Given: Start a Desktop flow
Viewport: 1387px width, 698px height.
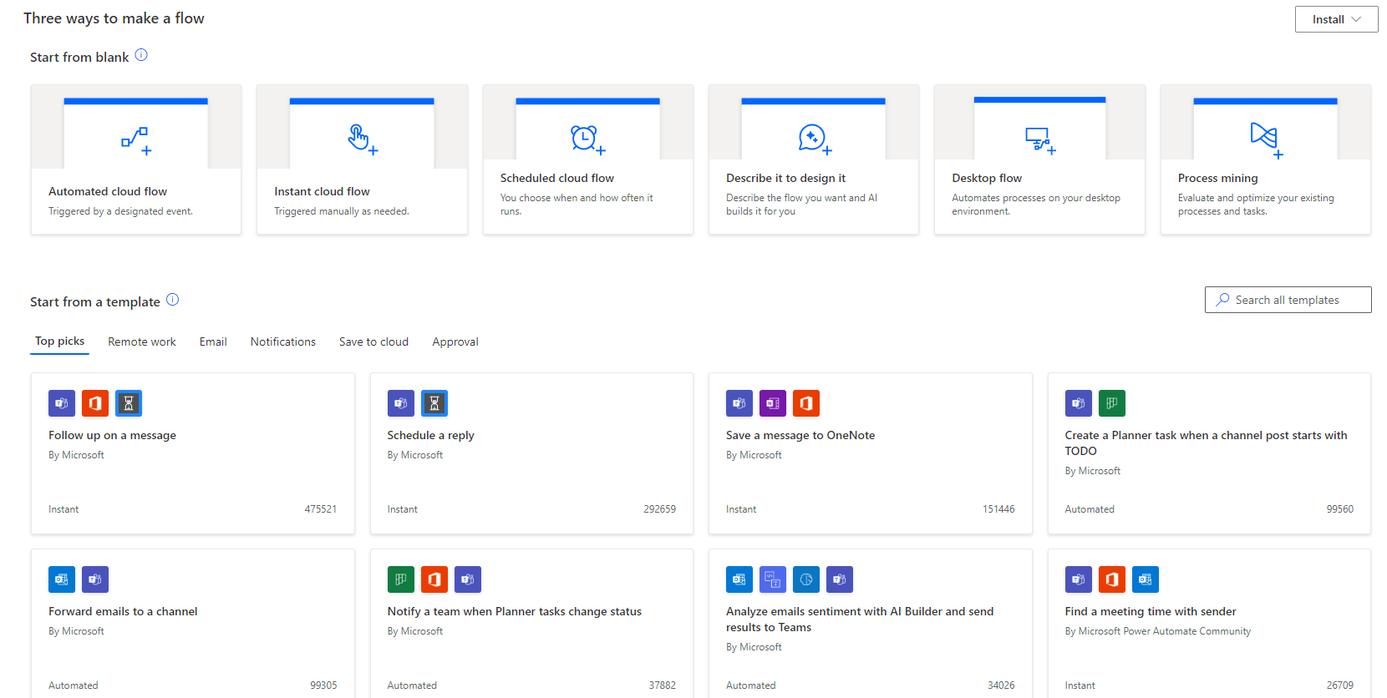Looking at the screenshot, I should click(1039, 159).
